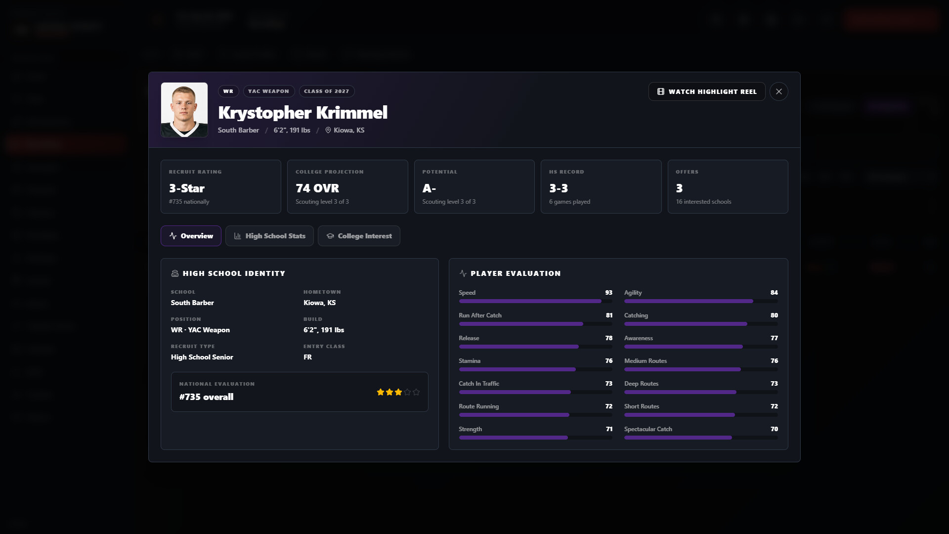Open the College Interest tab
The height and width of the screenshot is (534, 949).
pyautogui.click(x=359, y=236)
